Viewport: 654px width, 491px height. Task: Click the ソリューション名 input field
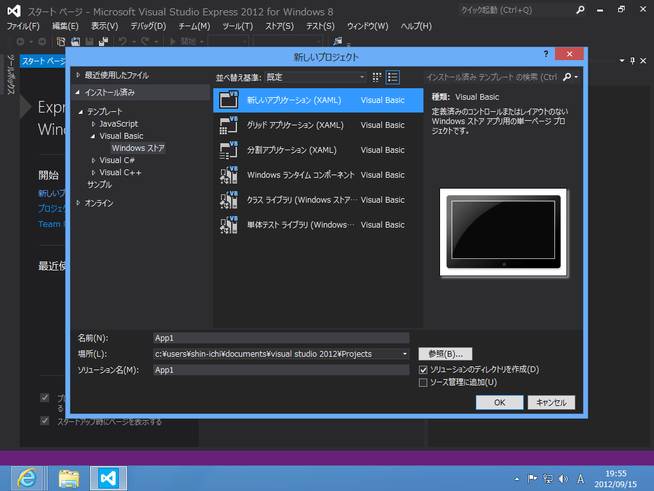tap(281, 370)
